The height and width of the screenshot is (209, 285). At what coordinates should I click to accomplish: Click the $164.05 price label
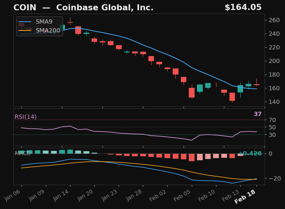243,8
